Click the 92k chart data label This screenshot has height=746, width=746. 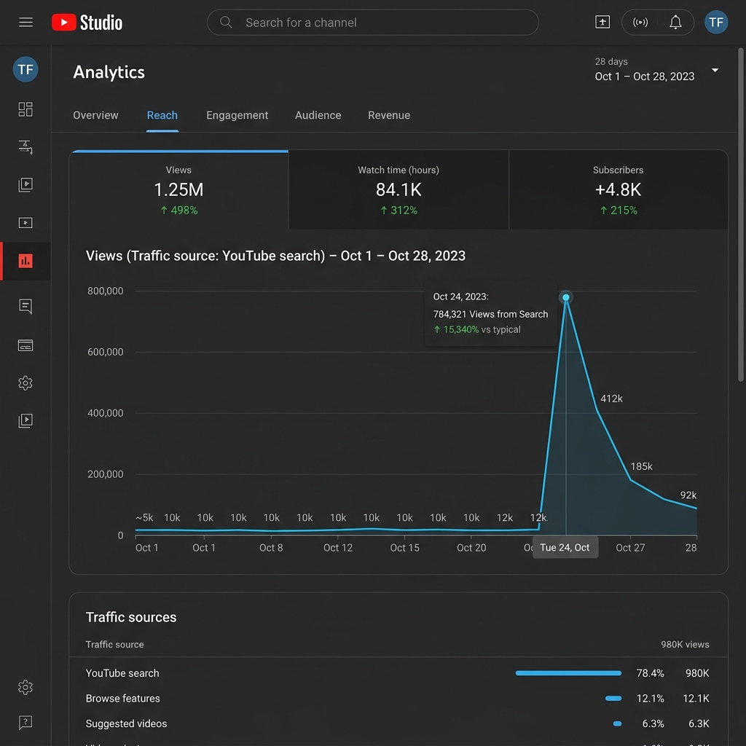pos(688,495)
